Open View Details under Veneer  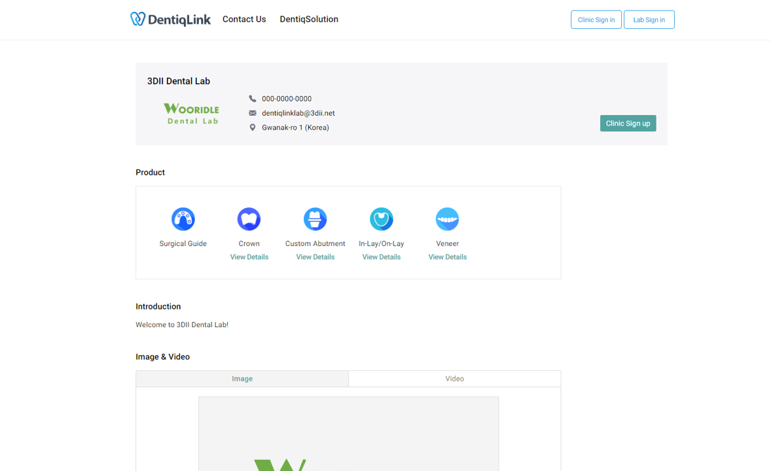point(447,256)
